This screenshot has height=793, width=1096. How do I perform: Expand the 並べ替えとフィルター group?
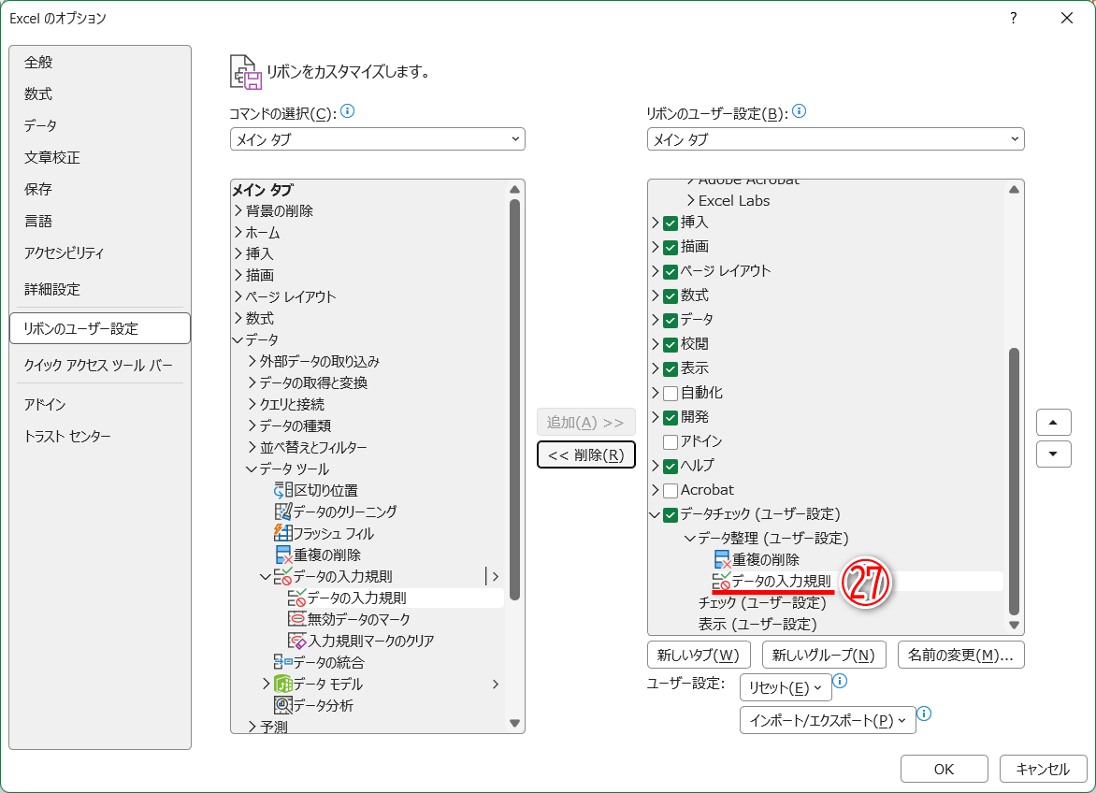click(x=252, y=447)
